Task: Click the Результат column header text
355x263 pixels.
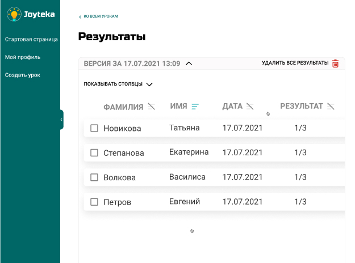Action: [x=302, y=106]
